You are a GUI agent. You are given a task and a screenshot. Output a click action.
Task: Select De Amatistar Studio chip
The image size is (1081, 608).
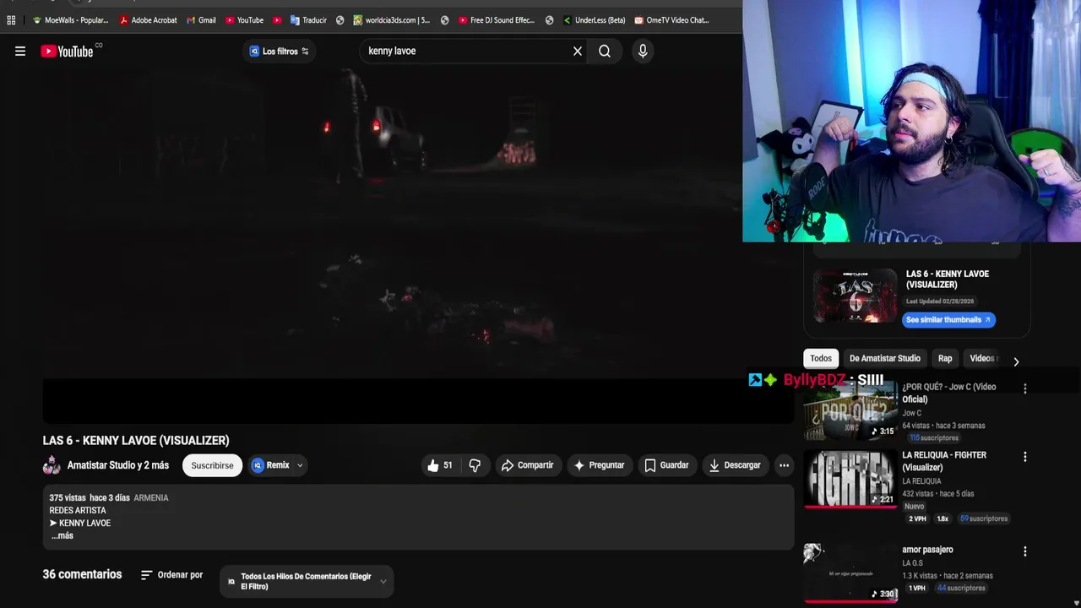click(884, 359)
